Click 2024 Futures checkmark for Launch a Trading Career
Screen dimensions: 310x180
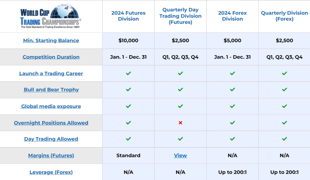[128, 73]
